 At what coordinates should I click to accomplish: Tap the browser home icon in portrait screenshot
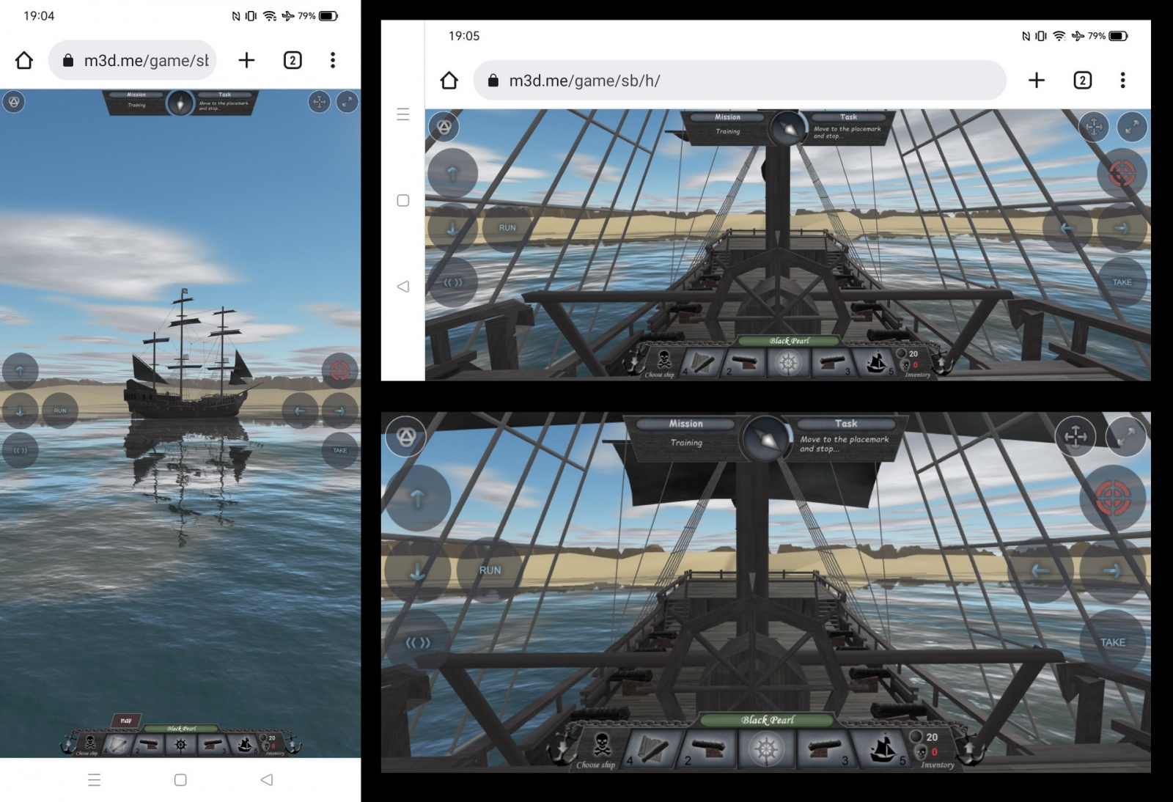pyautogui.click(x=24, y=60)
